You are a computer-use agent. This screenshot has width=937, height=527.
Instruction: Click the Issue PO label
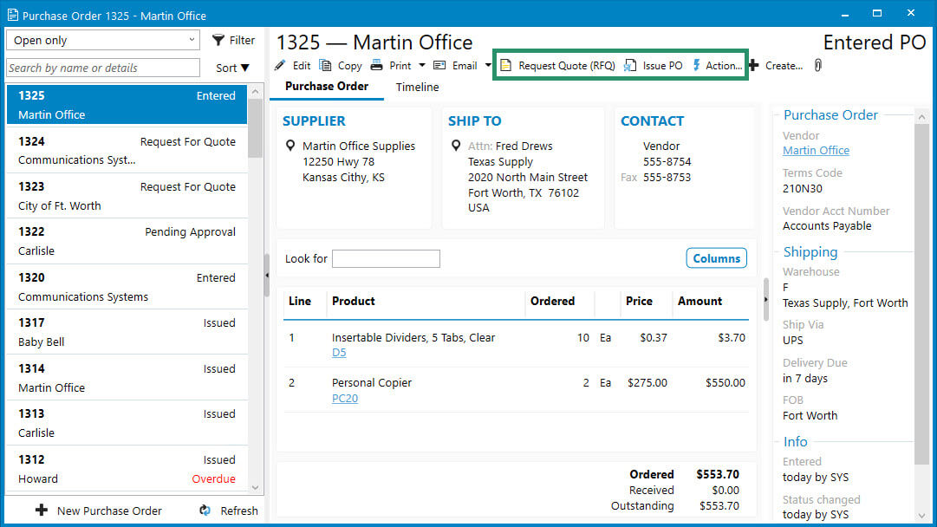coord(662,66)
